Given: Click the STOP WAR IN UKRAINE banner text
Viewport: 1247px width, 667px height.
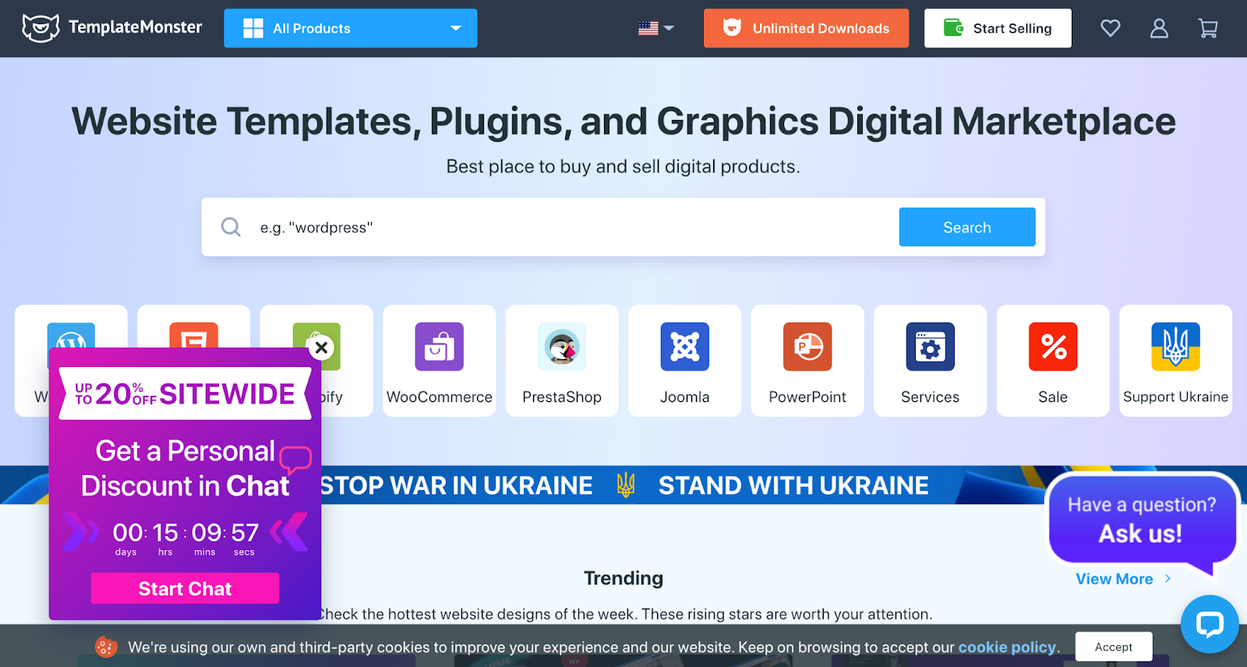Looking at the screenshot, I should [x=457, y=485].
